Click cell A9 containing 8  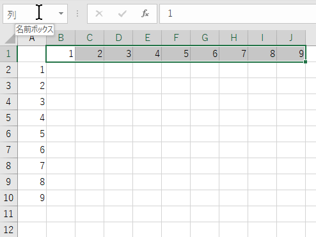point(32,182)
